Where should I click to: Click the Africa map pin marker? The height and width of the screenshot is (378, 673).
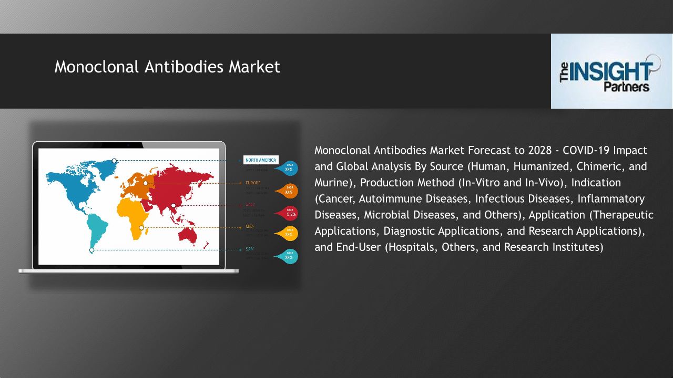pyautogui.click(x=141, y=227)
